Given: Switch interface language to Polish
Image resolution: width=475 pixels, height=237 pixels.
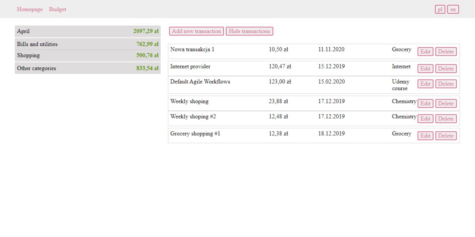Looking at the screenshot, I should point(439,9).
